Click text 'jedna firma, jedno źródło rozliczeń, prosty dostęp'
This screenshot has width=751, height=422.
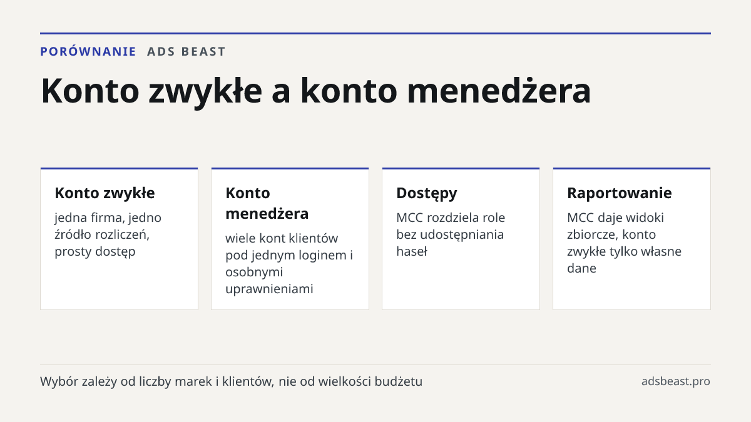click(x=108, y=234)
